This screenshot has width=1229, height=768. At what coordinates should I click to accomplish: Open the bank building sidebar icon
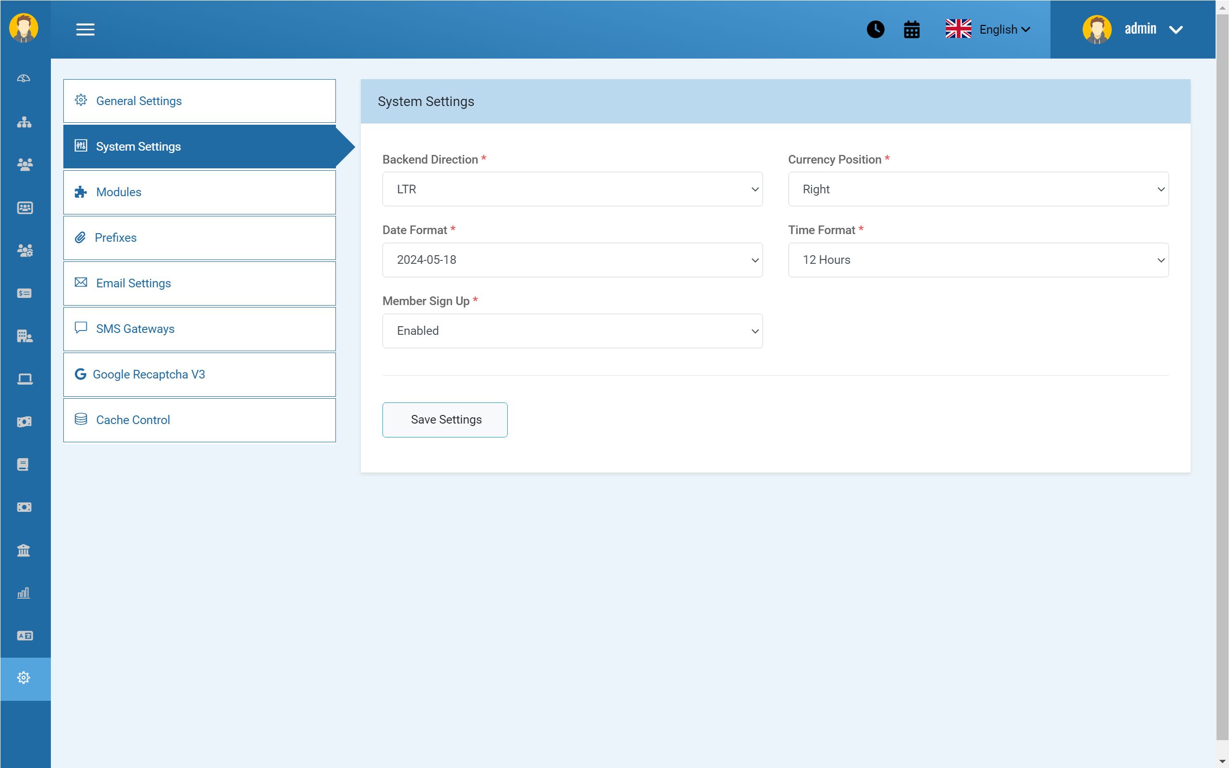24,550
